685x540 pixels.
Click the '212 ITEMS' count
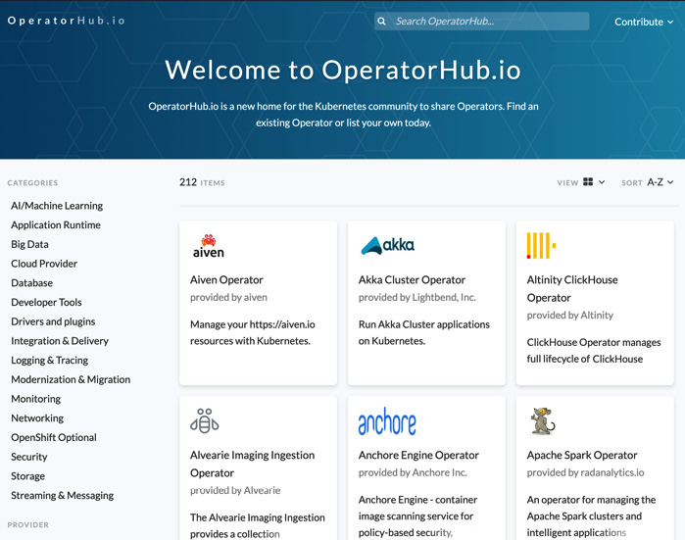202,182
